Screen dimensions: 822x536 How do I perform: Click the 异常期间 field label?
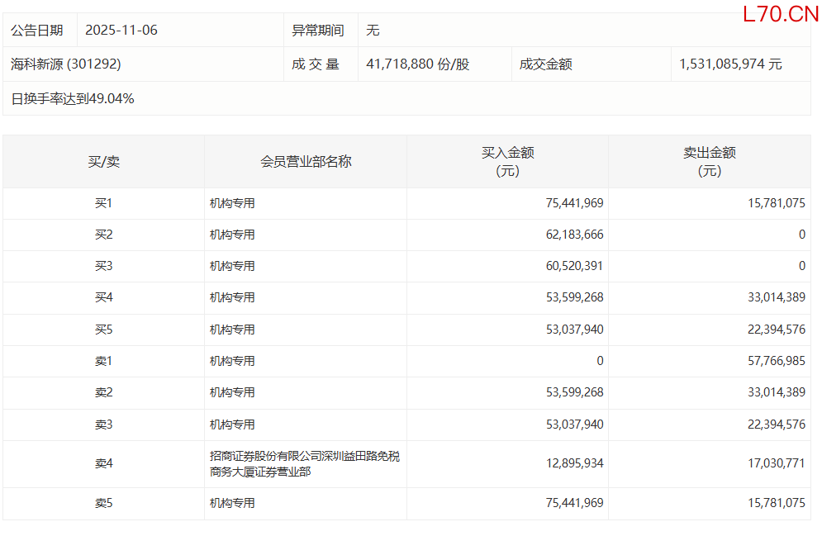click(x=317, y=30)
